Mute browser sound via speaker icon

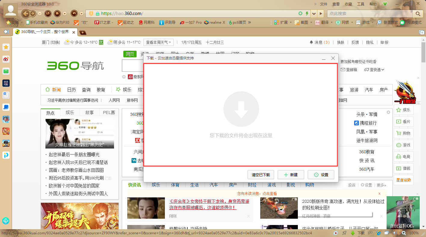click(x=395, y=233)
